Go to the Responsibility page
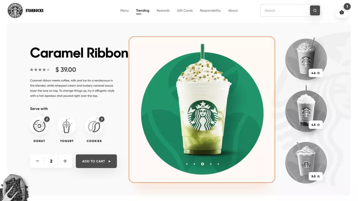Screen dimensions: 358x201 [210, 11]
